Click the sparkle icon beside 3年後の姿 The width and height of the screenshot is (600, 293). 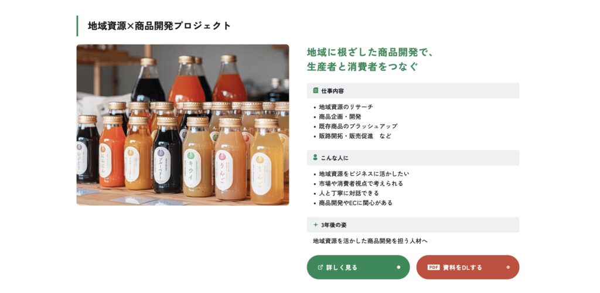tap(315, 224)
